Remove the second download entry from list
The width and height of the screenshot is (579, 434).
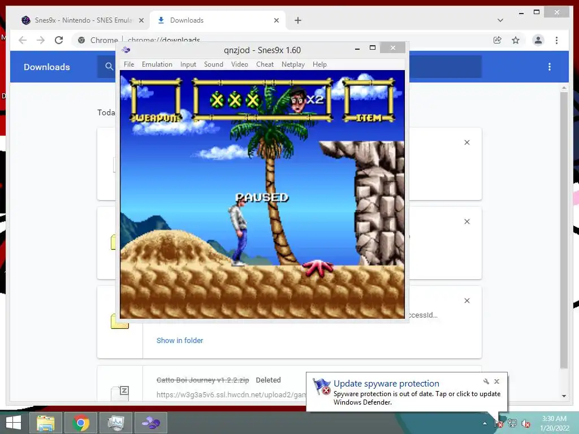[x=466, y=222]
